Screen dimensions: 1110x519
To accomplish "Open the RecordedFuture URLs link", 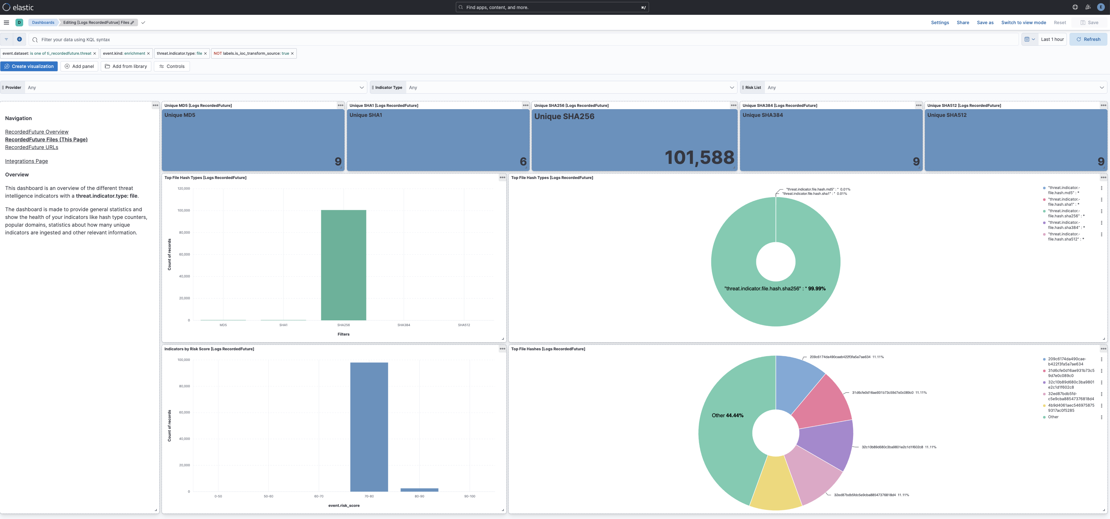I will (x=32, y=147).
